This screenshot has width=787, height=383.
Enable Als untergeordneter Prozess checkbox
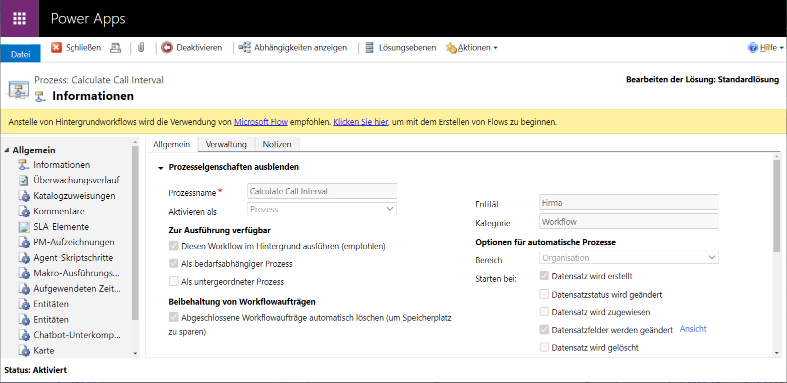173,281
